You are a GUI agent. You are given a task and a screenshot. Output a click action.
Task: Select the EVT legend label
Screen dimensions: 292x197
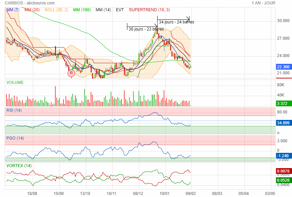tap(120, 10)
